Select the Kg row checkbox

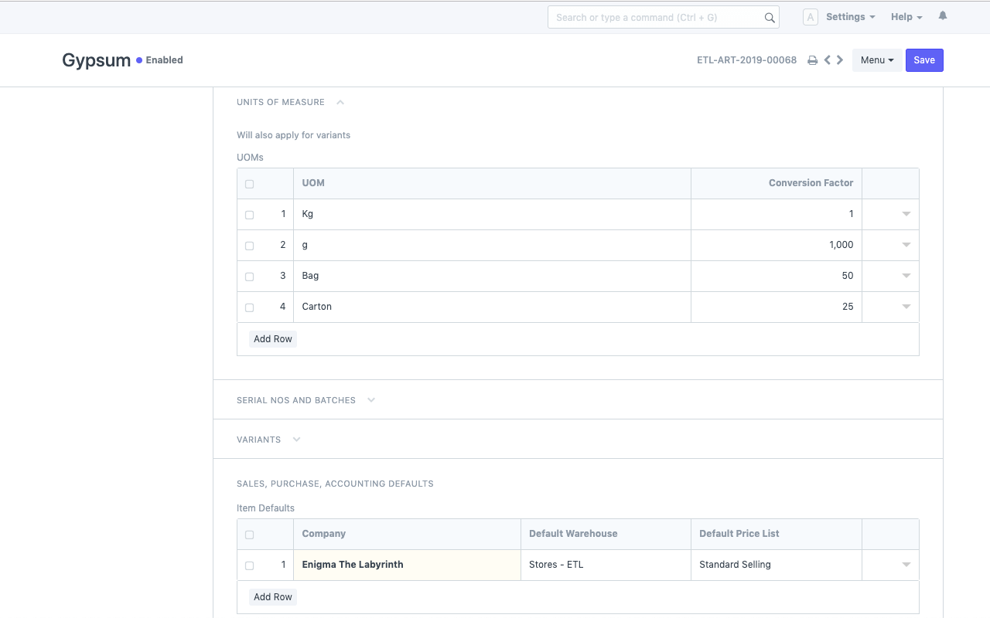pyautogui.click(x=249, y=215)
